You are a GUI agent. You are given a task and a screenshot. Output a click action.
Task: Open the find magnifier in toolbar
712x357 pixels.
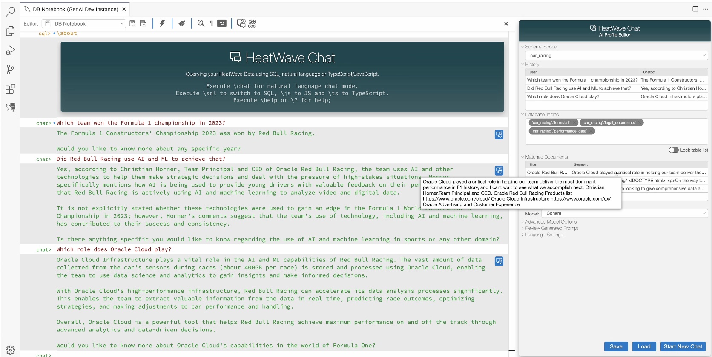pyautogui.click(x=201, y=23)
